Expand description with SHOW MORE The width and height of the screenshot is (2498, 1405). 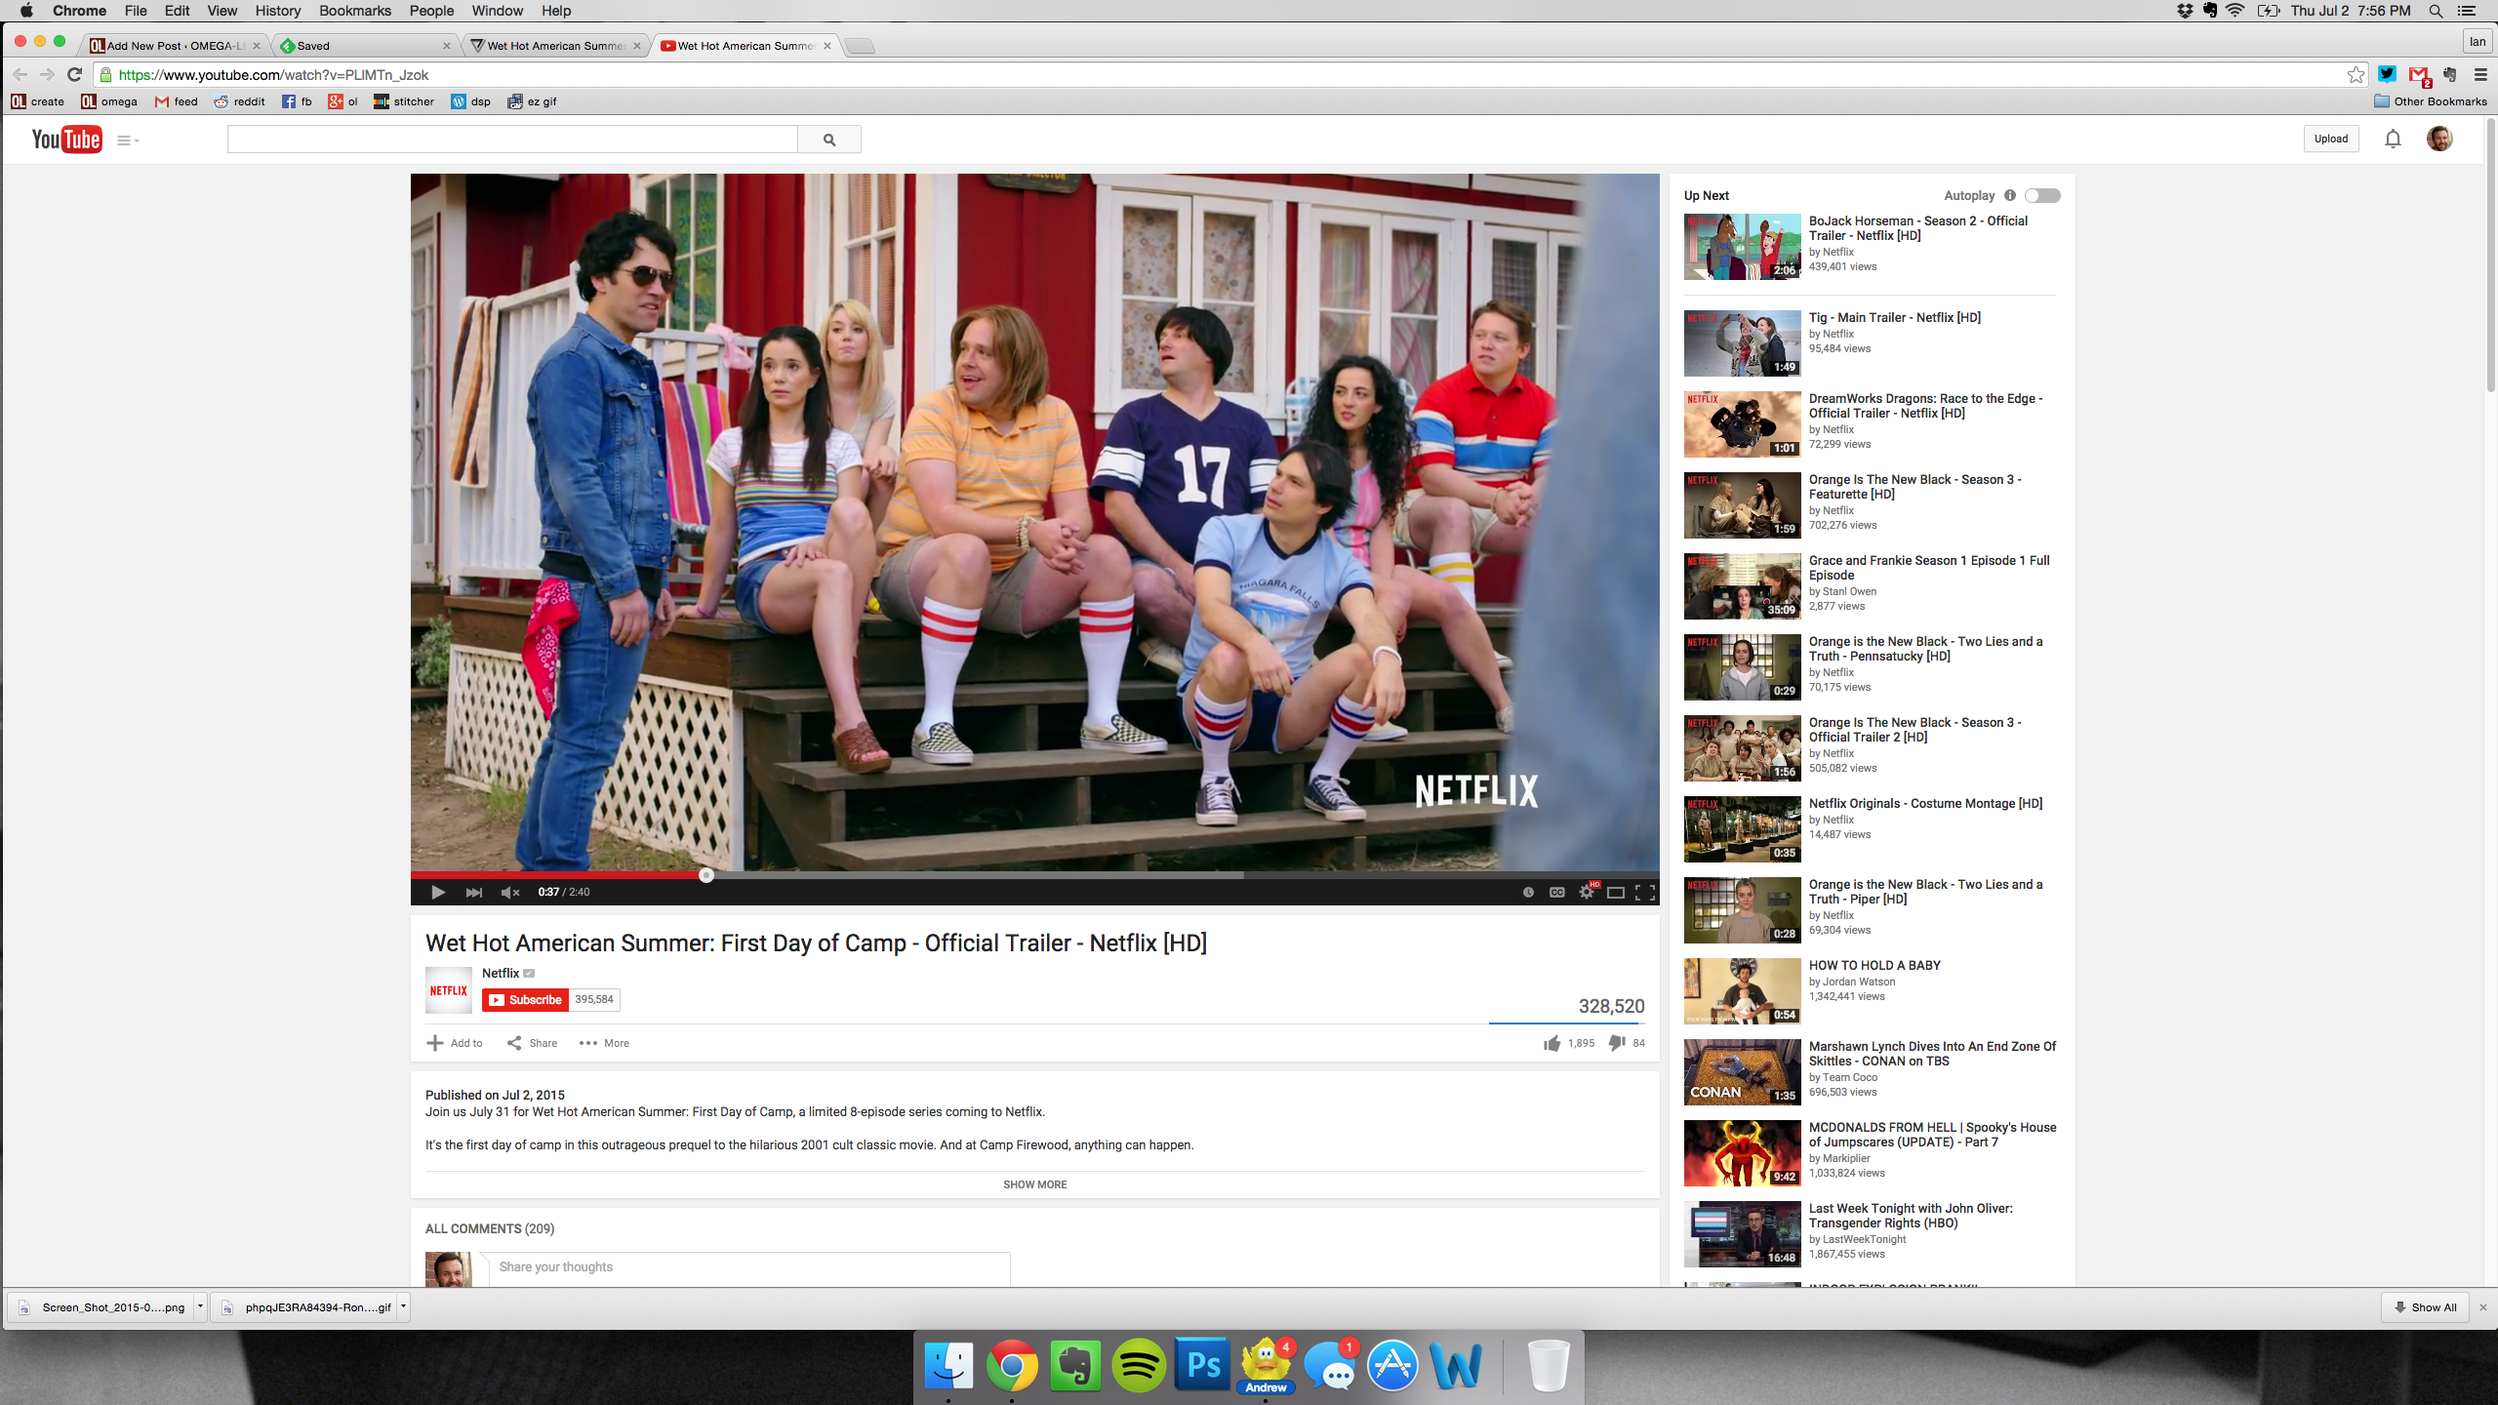(1035, 1184)
